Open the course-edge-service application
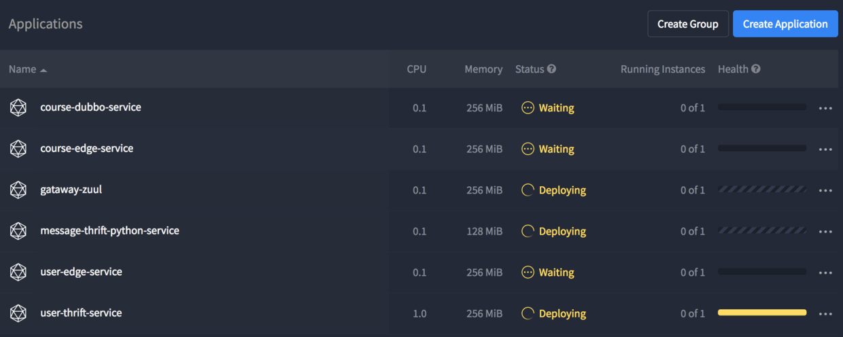 (x=86, y=148)
